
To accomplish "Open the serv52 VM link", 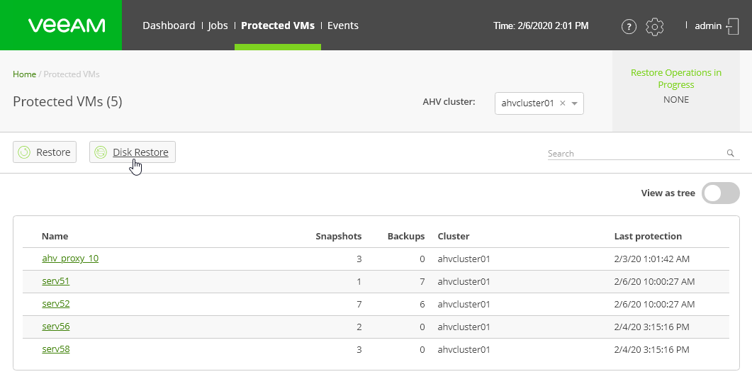I will coord(55,303).
